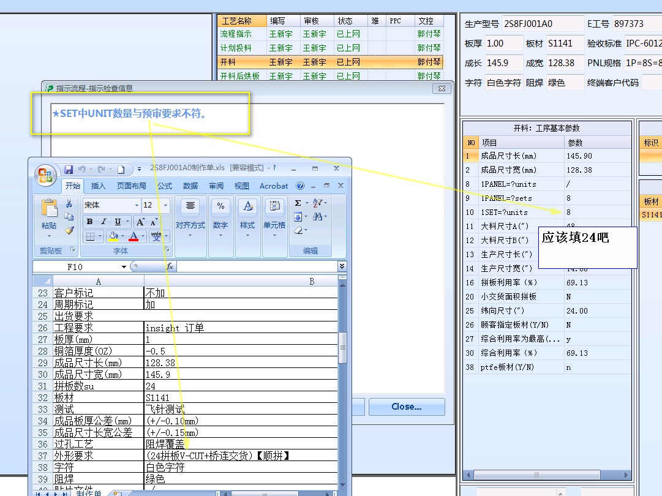Viewport: 662px width, 496px height.
Task: Open the font size 12 dropdown
Action: tap(165, 205)
